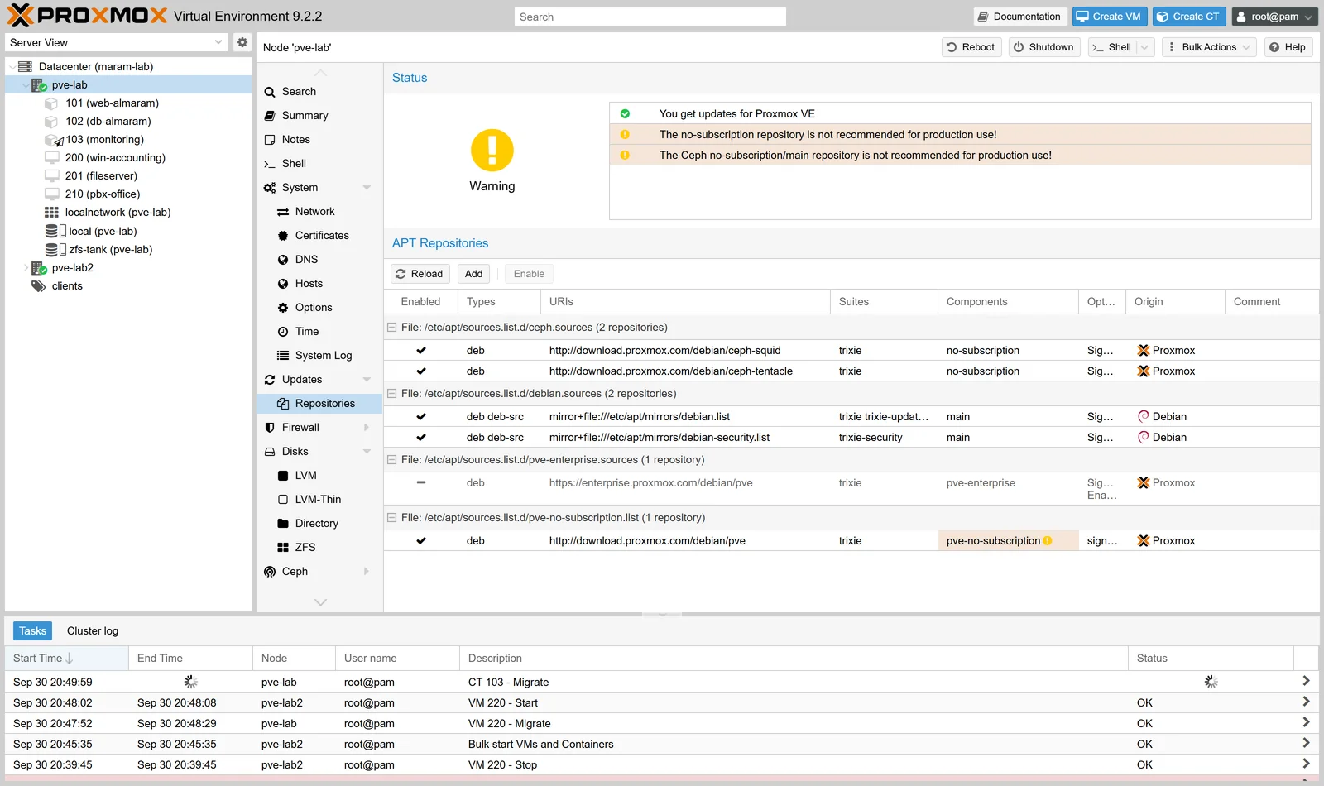Click the Help button

coord(1288,47)
